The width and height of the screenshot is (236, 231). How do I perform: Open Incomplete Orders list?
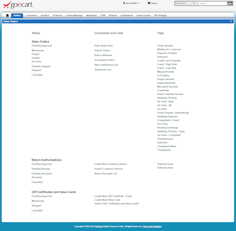click(x=104, y=60)
